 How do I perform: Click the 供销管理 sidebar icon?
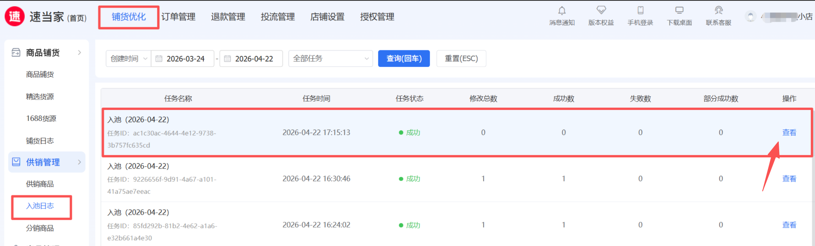click(16, 162)
